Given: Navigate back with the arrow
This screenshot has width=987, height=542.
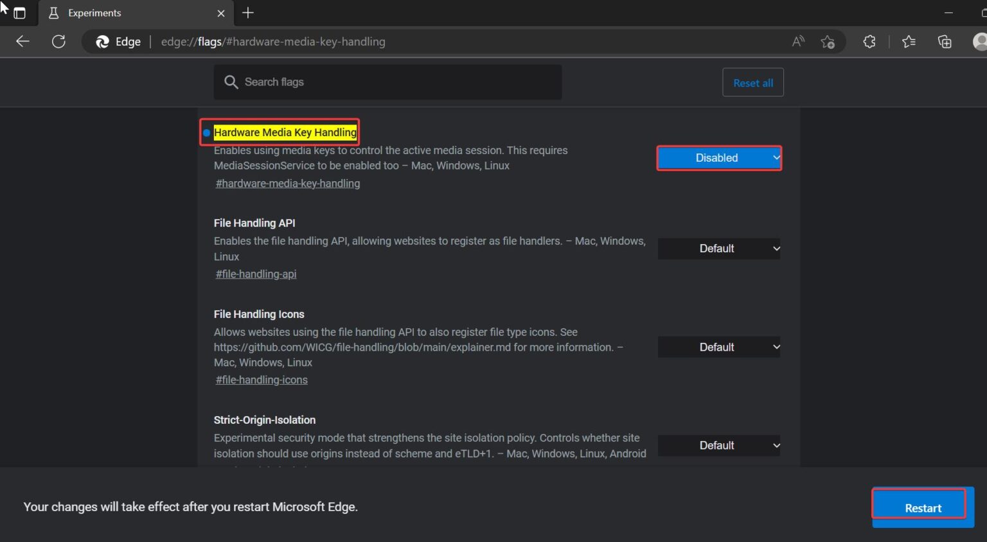Looking at the screenshot, I should click(x=22, y=41).
